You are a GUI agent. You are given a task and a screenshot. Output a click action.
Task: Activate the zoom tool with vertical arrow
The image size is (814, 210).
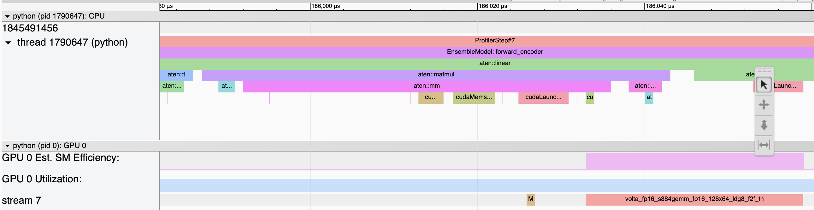tap(764, 125)
